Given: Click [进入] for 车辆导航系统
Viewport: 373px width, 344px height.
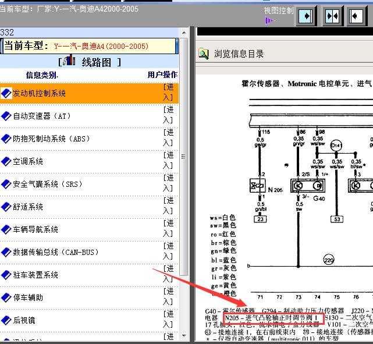Looking at the screenshot, I should click(x=168, y=229).
